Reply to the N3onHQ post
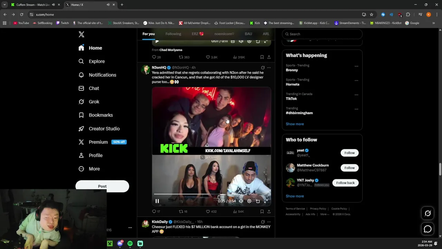Screen dimensions: 442x249 coord(156,211)
